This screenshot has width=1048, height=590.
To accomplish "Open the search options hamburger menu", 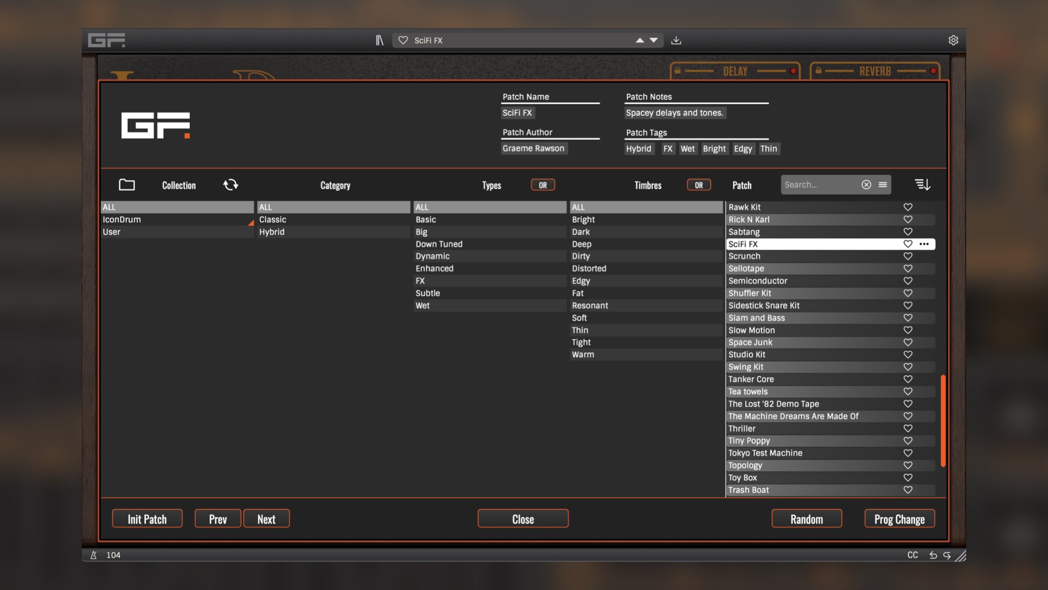I will point(883,185).
